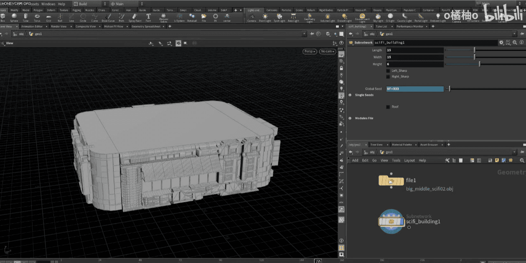526x263 pixels.
Task: Open the Persp viewport dropdown
Action: tap(310, 51)
